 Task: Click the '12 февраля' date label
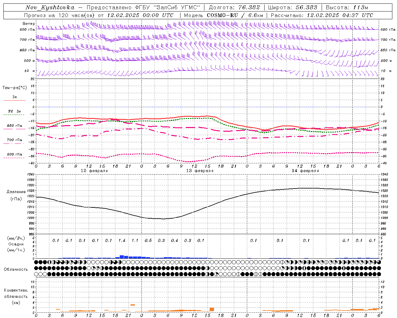point(94,171)
